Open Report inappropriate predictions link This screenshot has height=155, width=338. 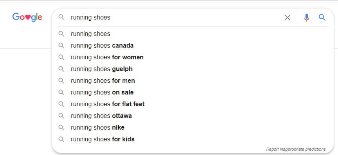pos(296,149)
